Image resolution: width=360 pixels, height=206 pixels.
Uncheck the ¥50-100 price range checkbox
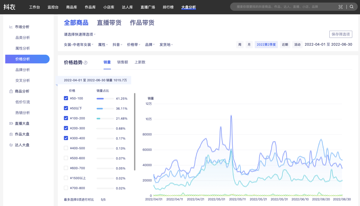coord(66,98)
